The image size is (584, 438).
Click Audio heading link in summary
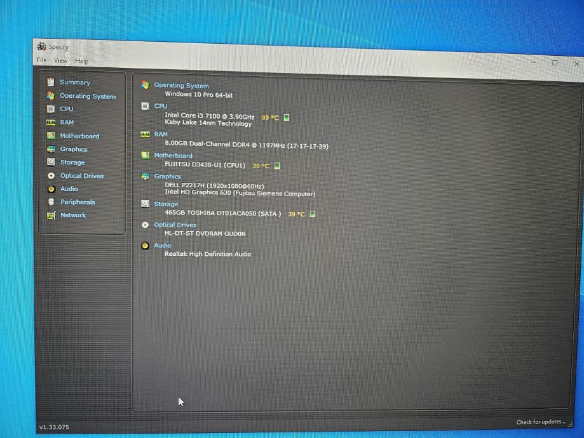[x=163, y=245]
